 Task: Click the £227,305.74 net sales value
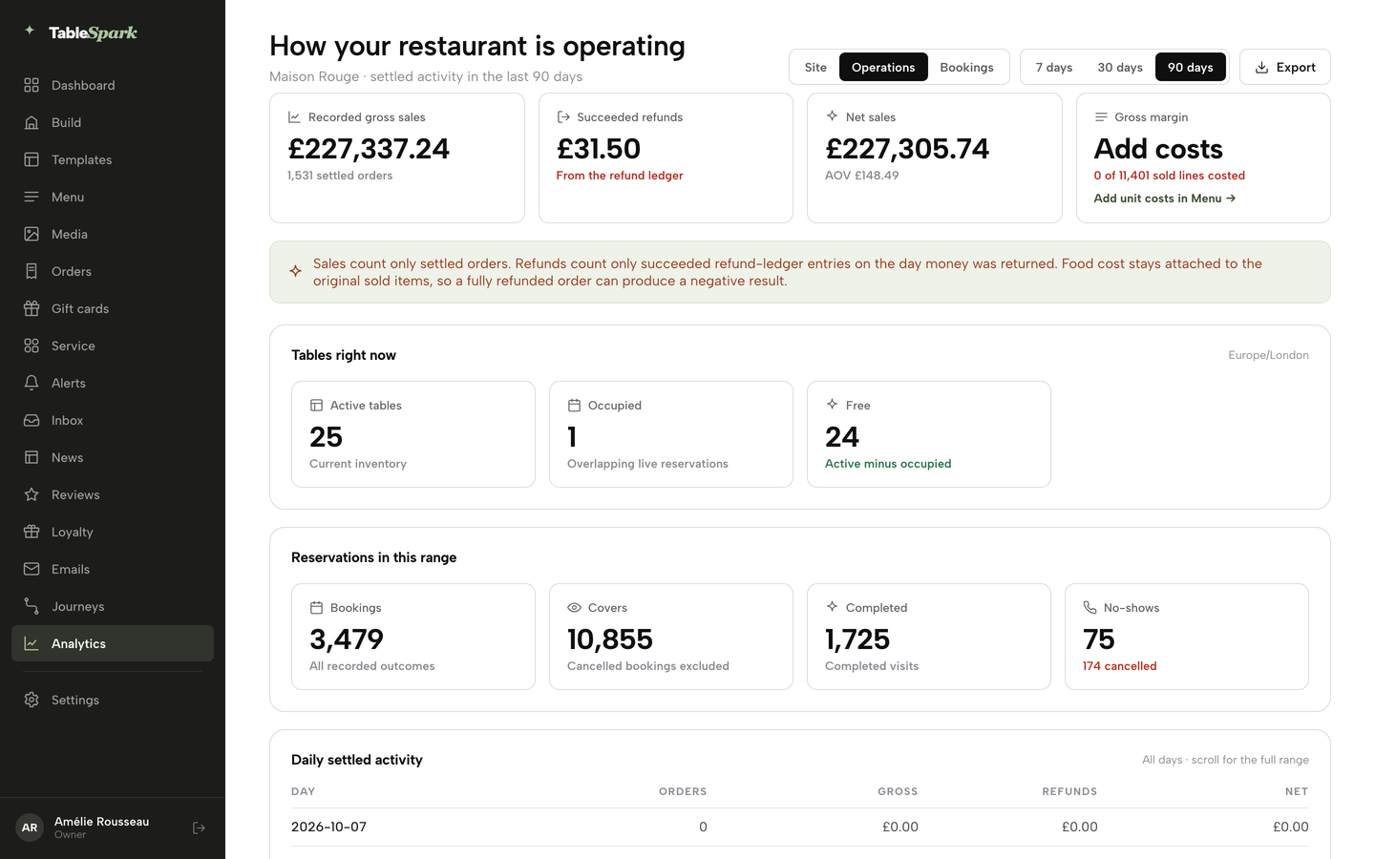tap(907, 149)
